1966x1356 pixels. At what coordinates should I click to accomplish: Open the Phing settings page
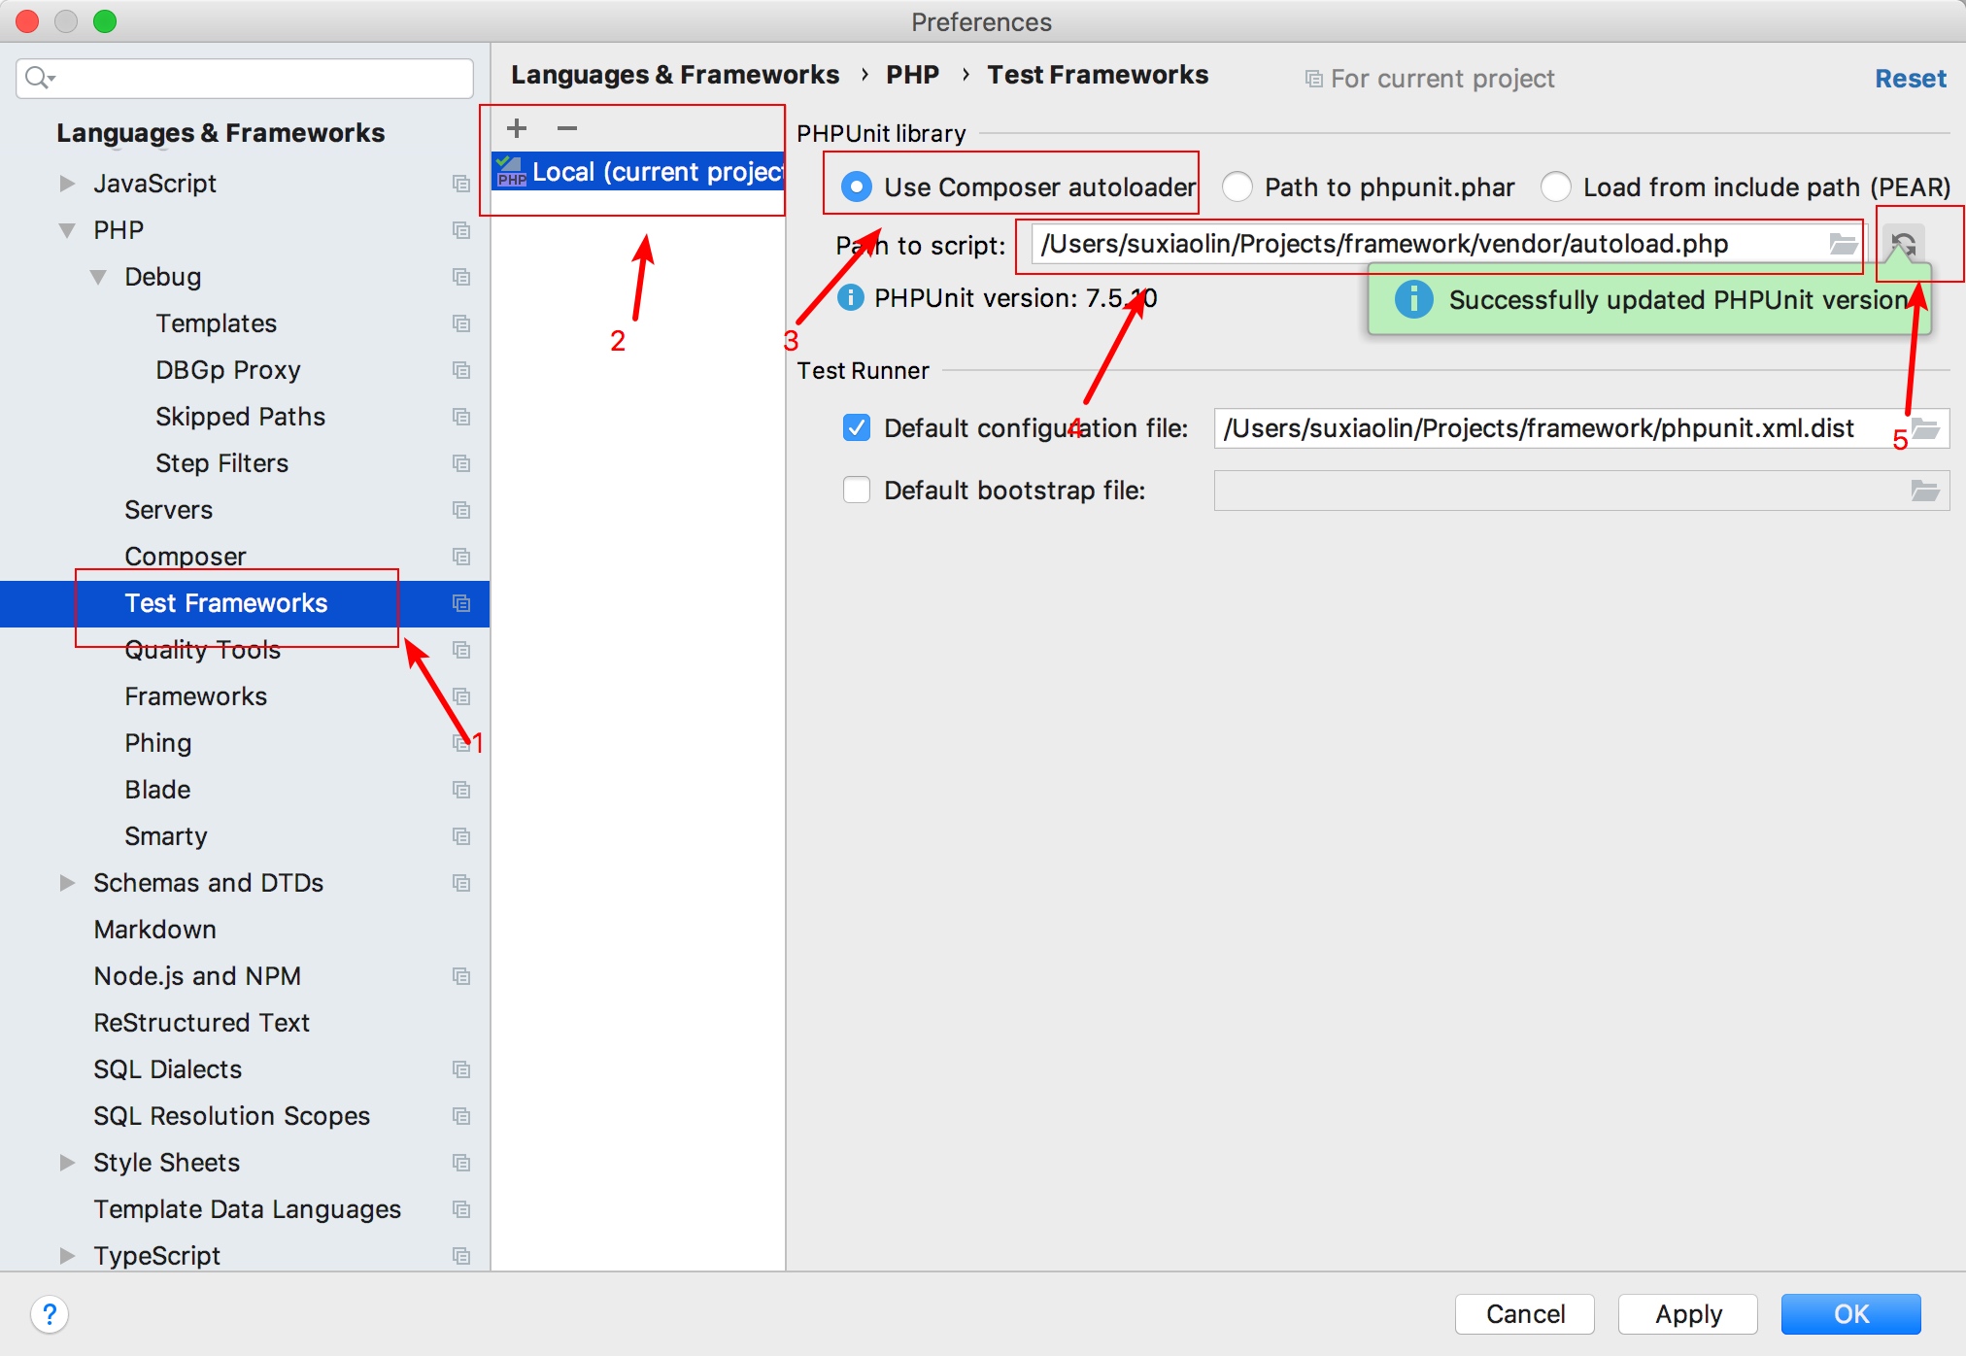pos(157,743)
